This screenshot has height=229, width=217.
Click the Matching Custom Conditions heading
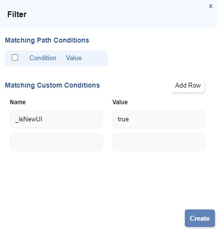coord(52,85)
